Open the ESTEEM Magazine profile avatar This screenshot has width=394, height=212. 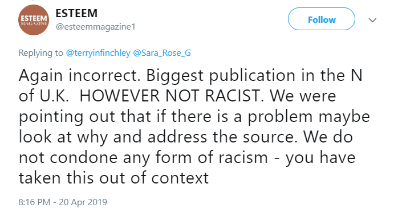pyautogui.click(x=34, y=20)
